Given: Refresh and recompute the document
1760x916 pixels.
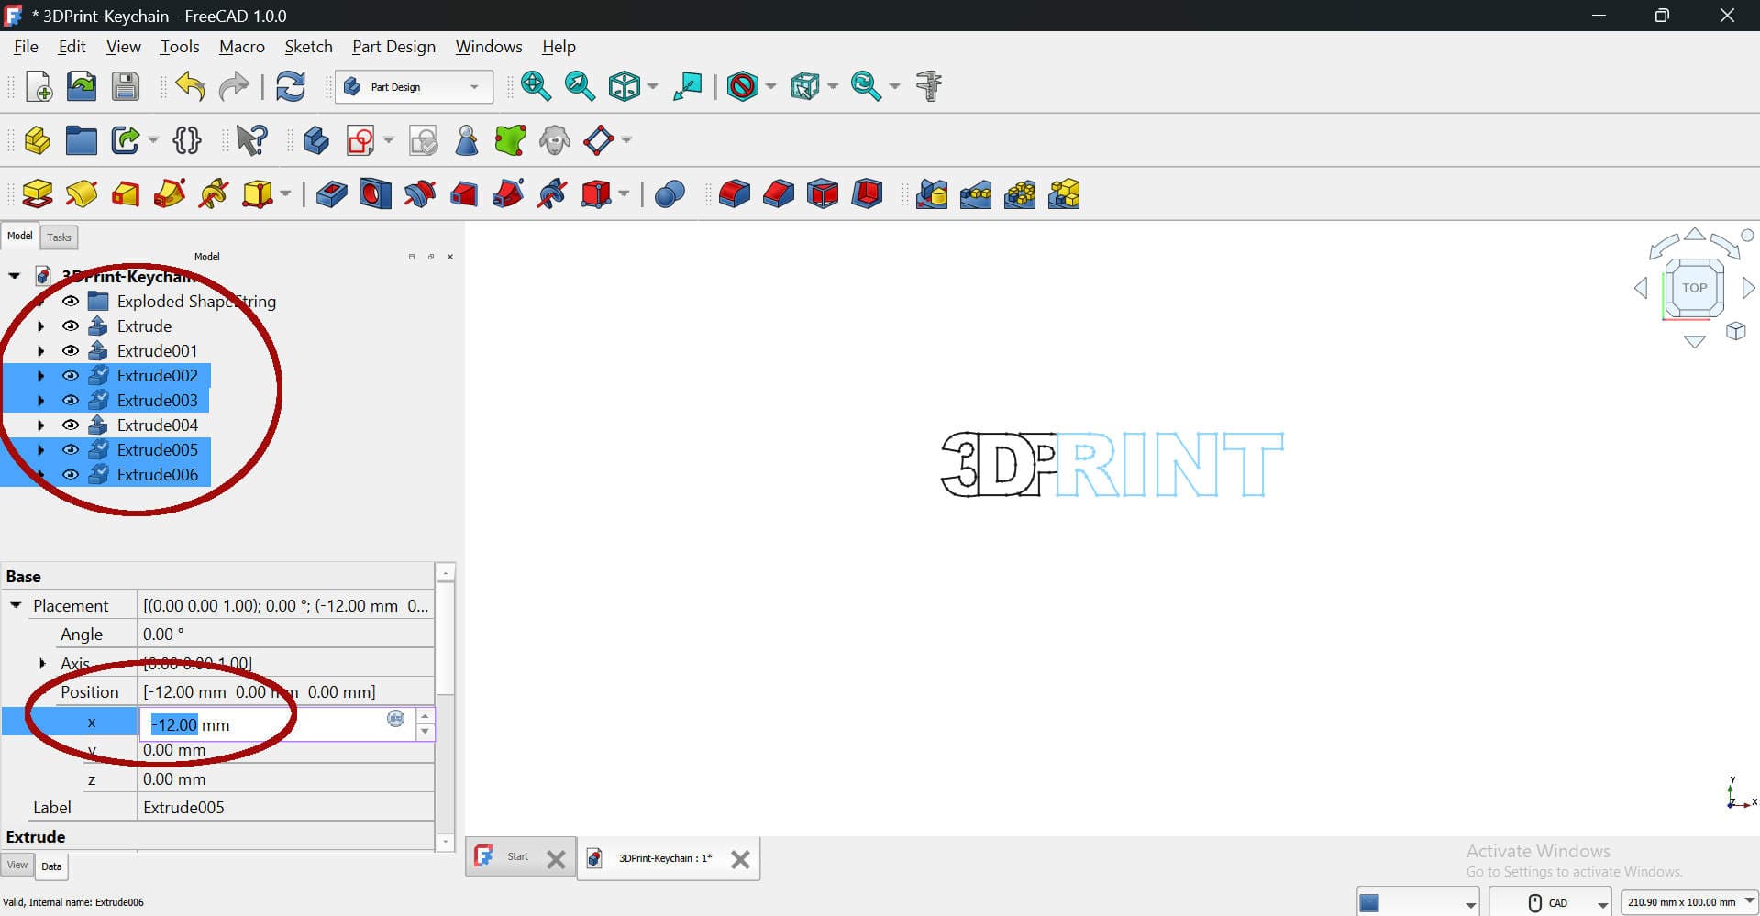Looking at the screenshot, I should (x=291, y=86).
